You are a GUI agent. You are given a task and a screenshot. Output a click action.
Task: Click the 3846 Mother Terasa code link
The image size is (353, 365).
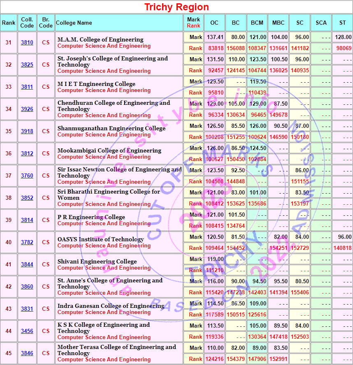point(27,353)
